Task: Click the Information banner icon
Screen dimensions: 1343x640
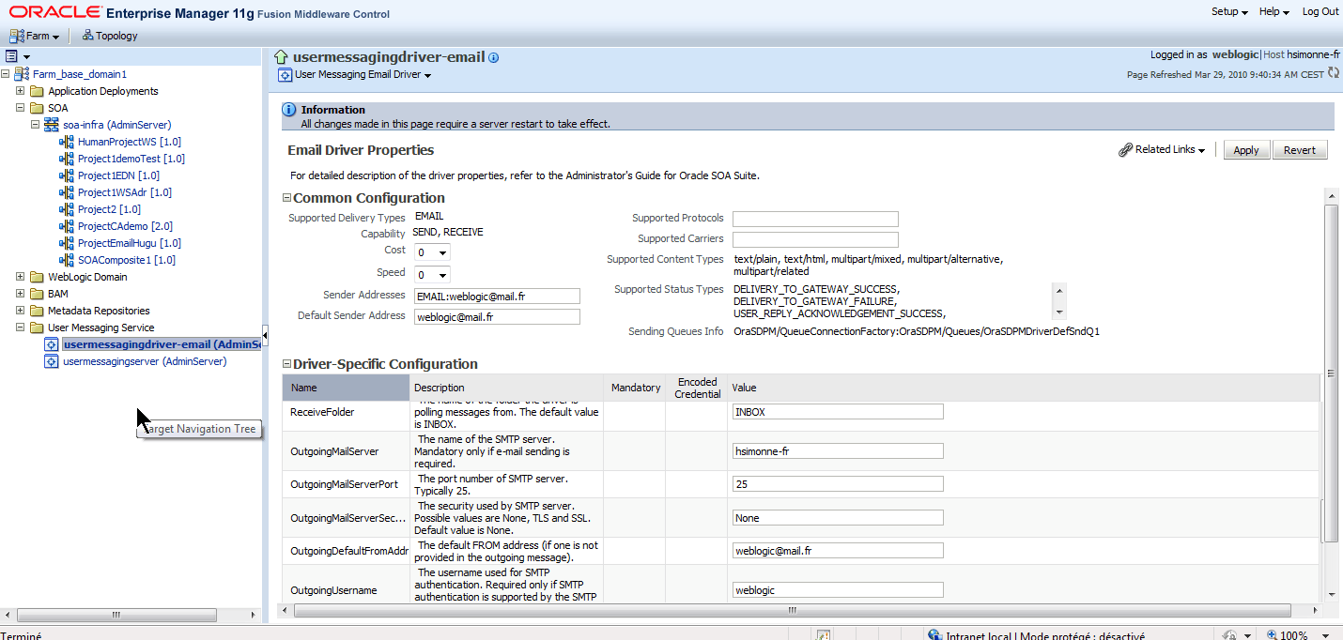Action: pyautogui.click(x=289, y=110)
